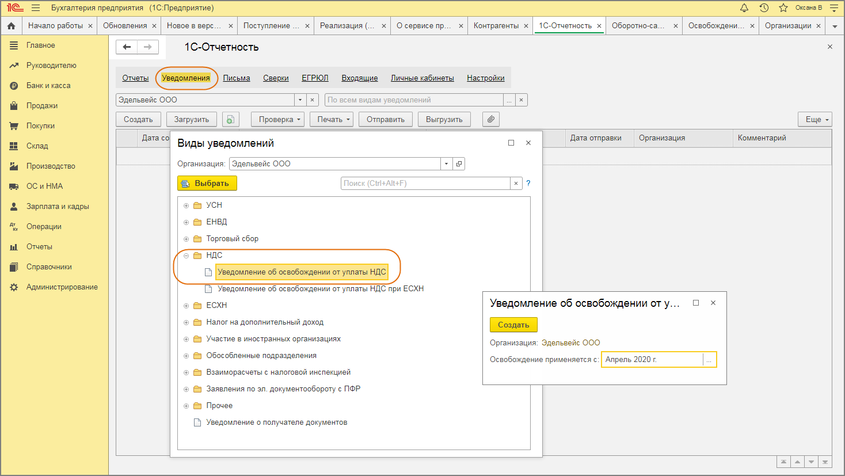Open Продажи section in sidebar
845x476 pixels.
pos(42,105)
